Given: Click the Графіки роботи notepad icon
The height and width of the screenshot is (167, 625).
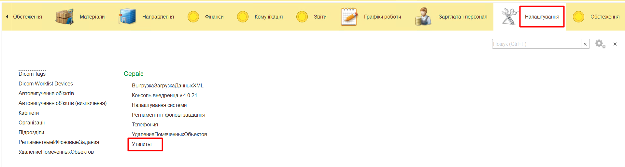Looking at the screenshot, I should click(349, 17).
